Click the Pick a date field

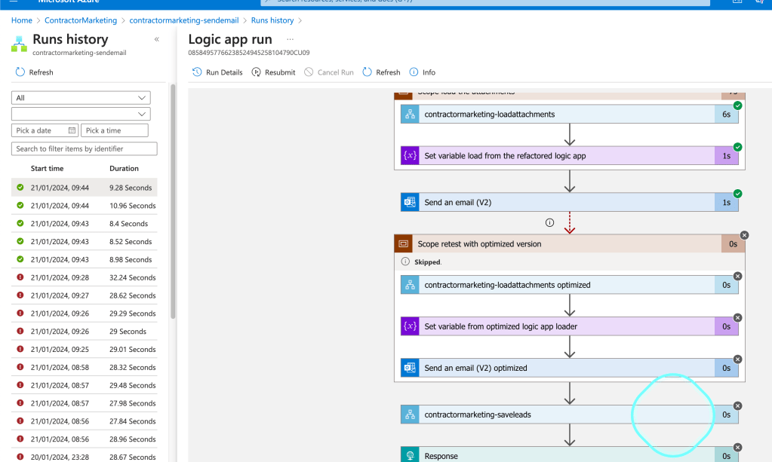pos(45,130)
